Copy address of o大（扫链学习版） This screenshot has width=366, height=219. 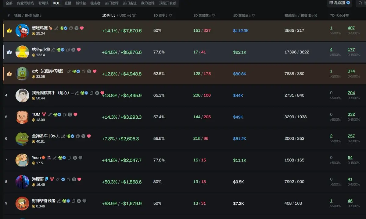tap(83, 71)
